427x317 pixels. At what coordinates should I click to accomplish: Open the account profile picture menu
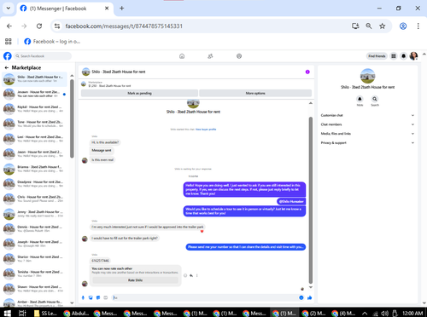point(413,56)
